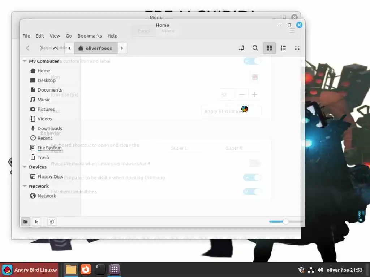Close the Menu window behind
This screenshot has height=277, width=370.
click(x=294, y=17)
